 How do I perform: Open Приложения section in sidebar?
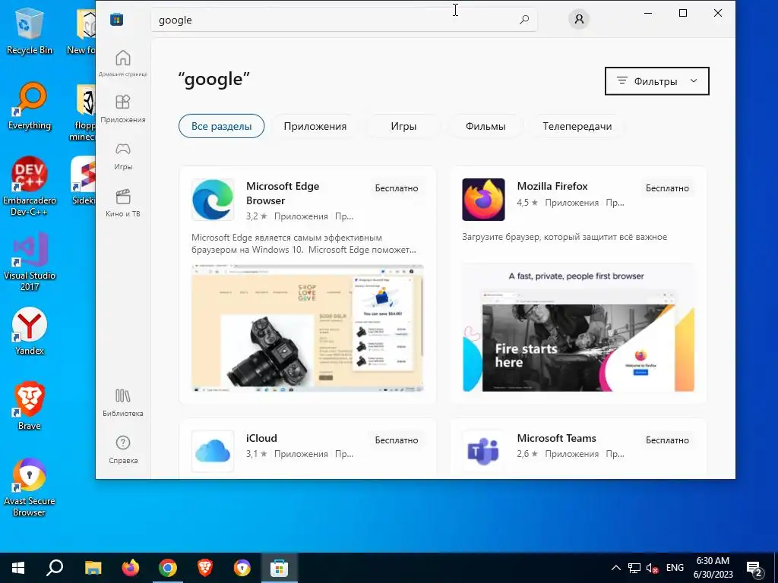tap(122, 109)
